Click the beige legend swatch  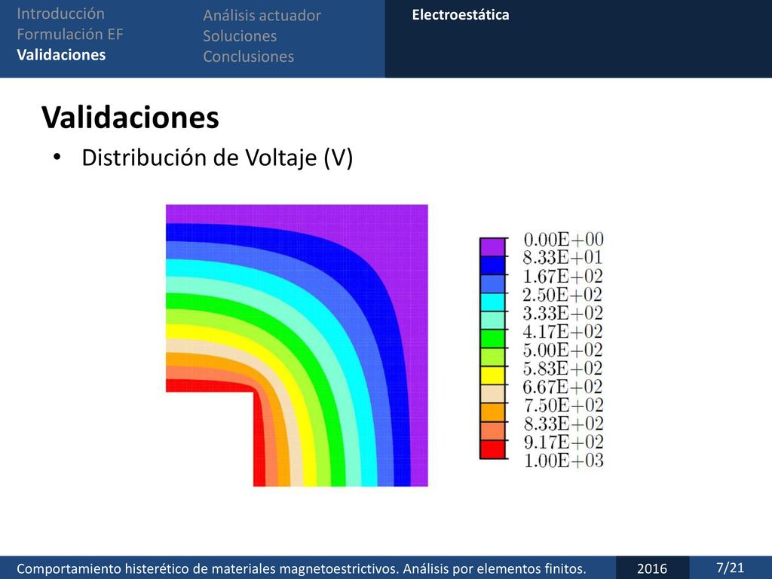coord(492,394)
